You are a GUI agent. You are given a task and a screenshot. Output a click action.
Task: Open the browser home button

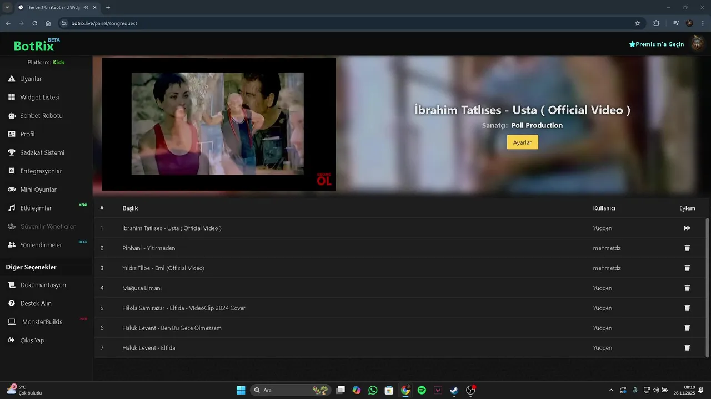(48, 23)
